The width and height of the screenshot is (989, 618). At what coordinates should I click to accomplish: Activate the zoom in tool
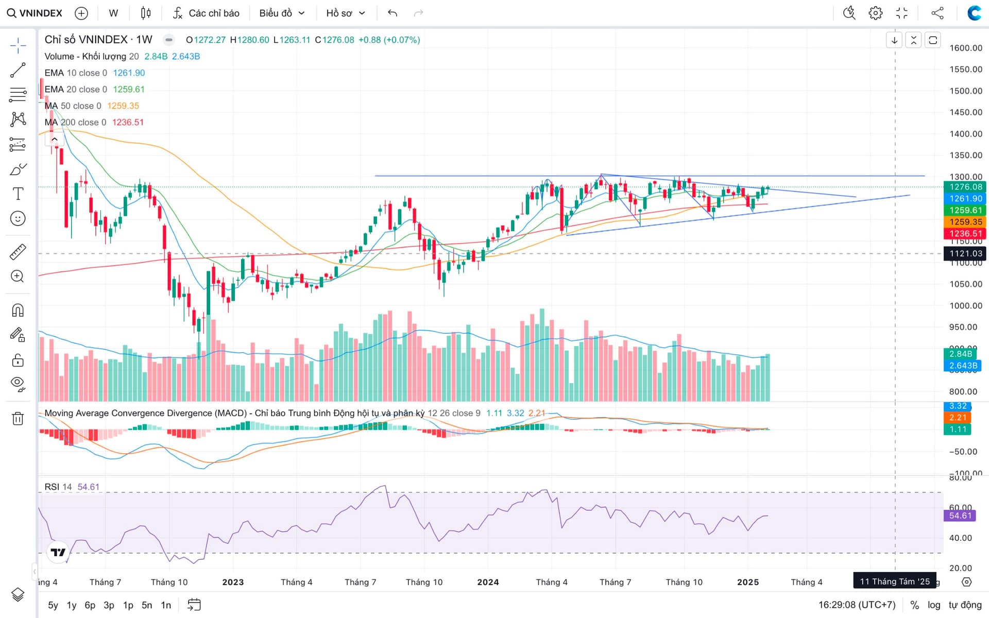pos(18,277)
